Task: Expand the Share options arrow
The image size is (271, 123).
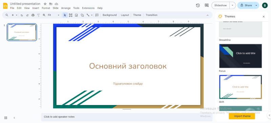Action: click(256, 5)
